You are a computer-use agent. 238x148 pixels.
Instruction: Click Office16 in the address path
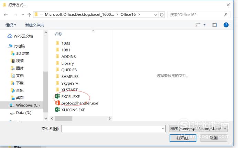coord(128,14)
